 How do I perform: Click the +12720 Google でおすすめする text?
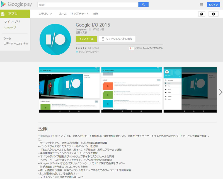click(149, 48)
